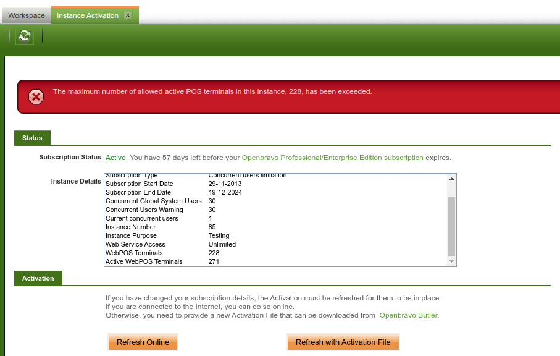
Task: Click scroll-down arrow in Instance Details
Action: 451,261
